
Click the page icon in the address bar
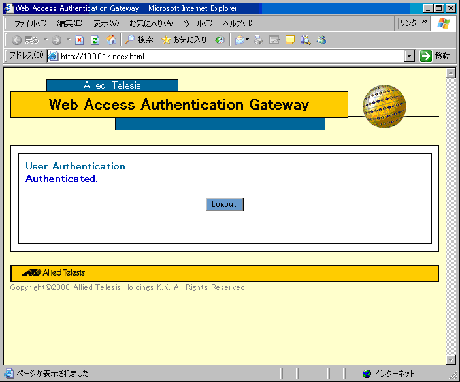[53, 56]
